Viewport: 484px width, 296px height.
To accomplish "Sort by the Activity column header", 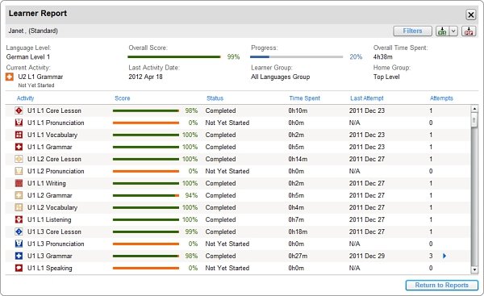I will (25, 98).
